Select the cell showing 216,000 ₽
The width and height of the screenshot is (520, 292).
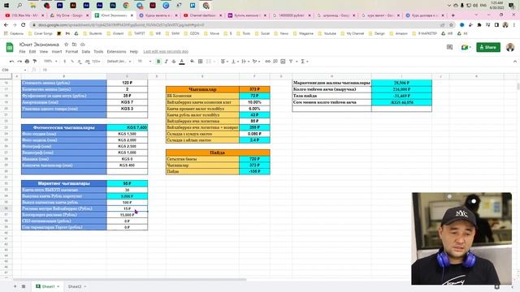pyautogui.click(x=401, y=89)
